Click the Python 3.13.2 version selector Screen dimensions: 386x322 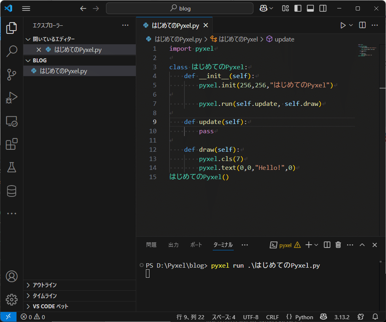(x=342, y=317)
